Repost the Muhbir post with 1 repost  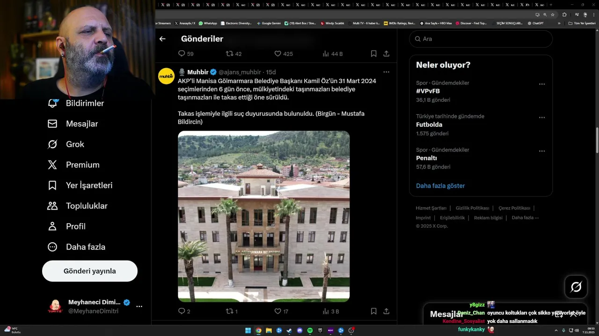coord(232,311)
